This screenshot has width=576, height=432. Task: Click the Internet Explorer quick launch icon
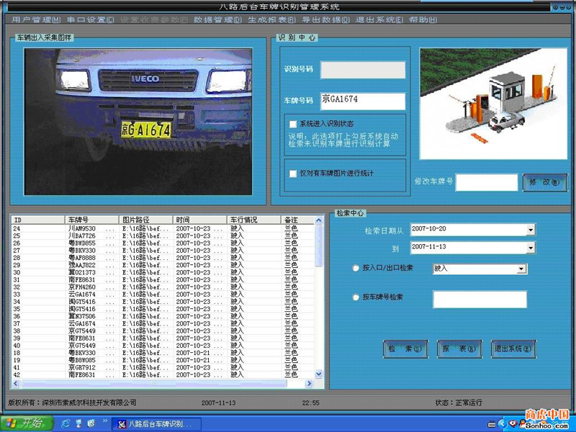66,423
